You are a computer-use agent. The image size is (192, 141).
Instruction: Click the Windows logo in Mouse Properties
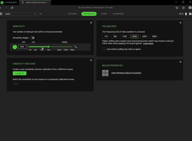[105, 73]
